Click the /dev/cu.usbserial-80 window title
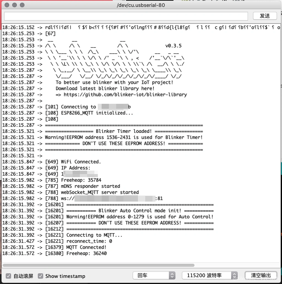The width and height of the screenshot is (282, 284). pyautogui.click(x=141, y=5)
